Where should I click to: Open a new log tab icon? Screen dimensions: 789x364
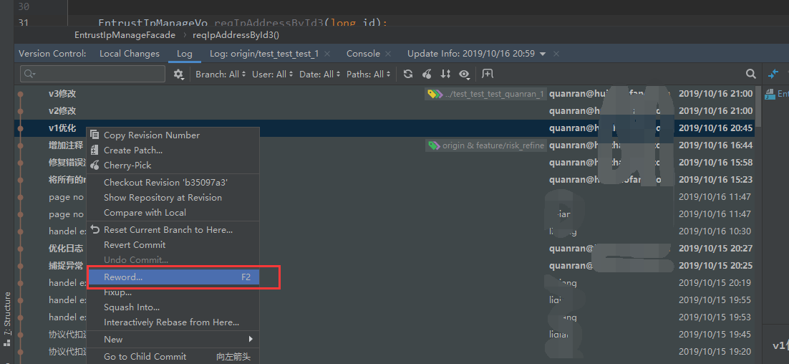point(487,74)
